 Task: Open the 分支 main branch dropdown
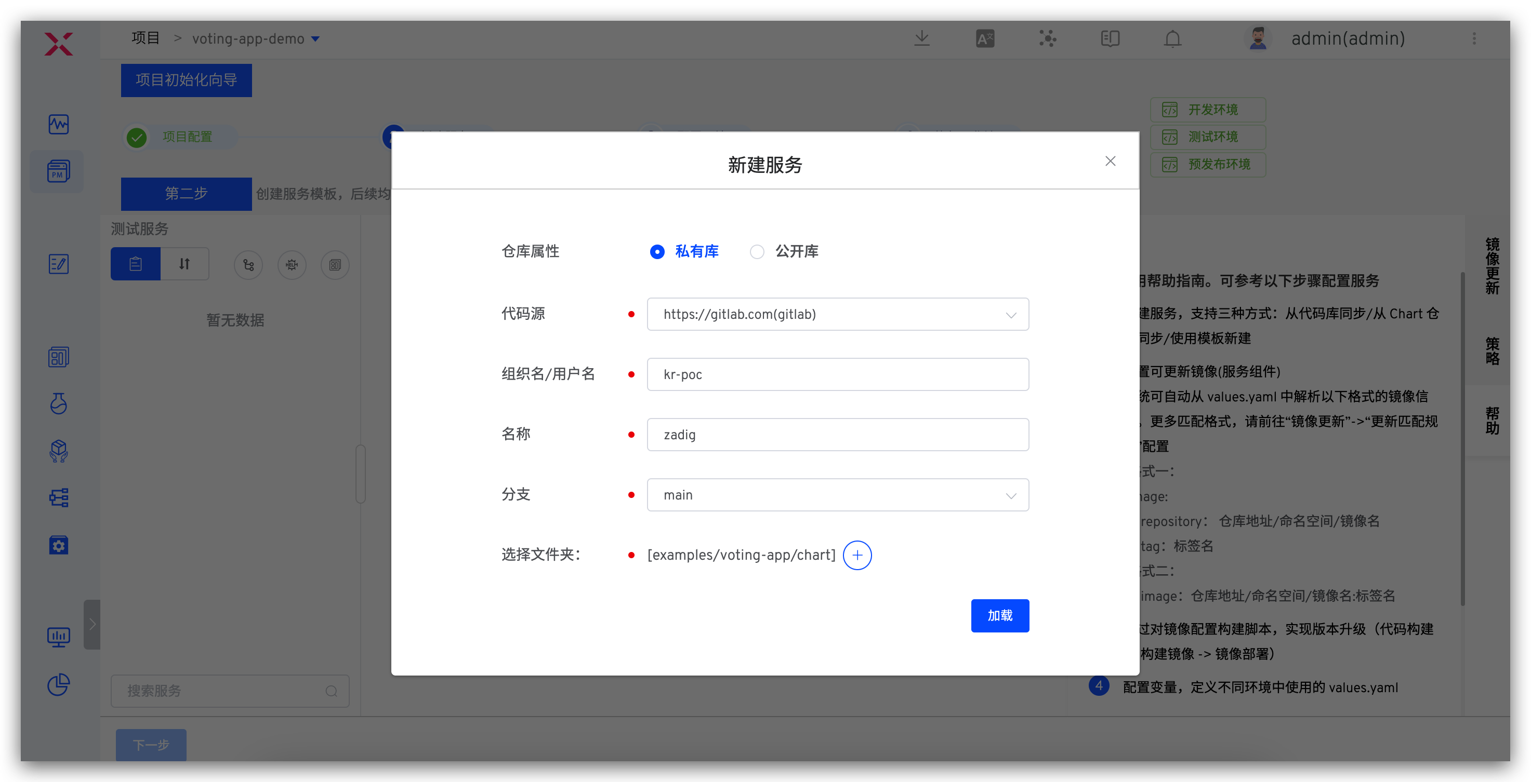837,495
